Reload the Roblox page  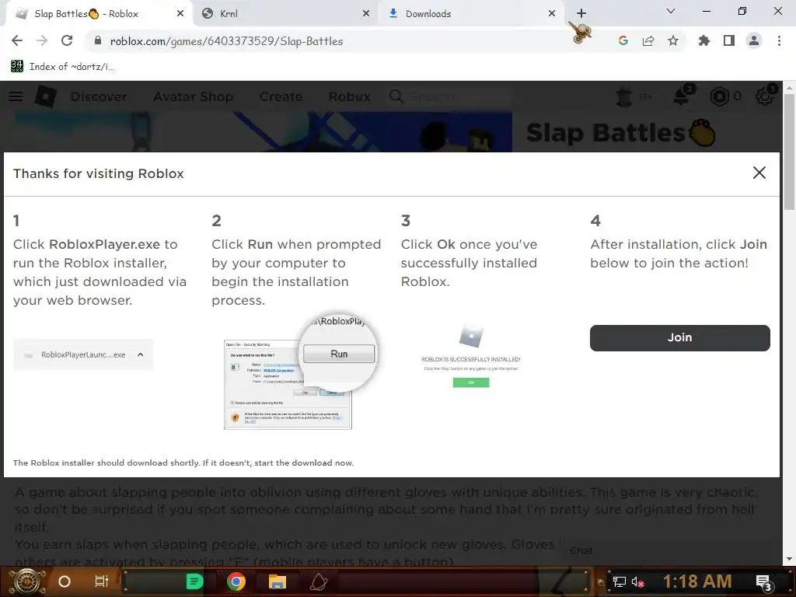click(x=67, y=40)
